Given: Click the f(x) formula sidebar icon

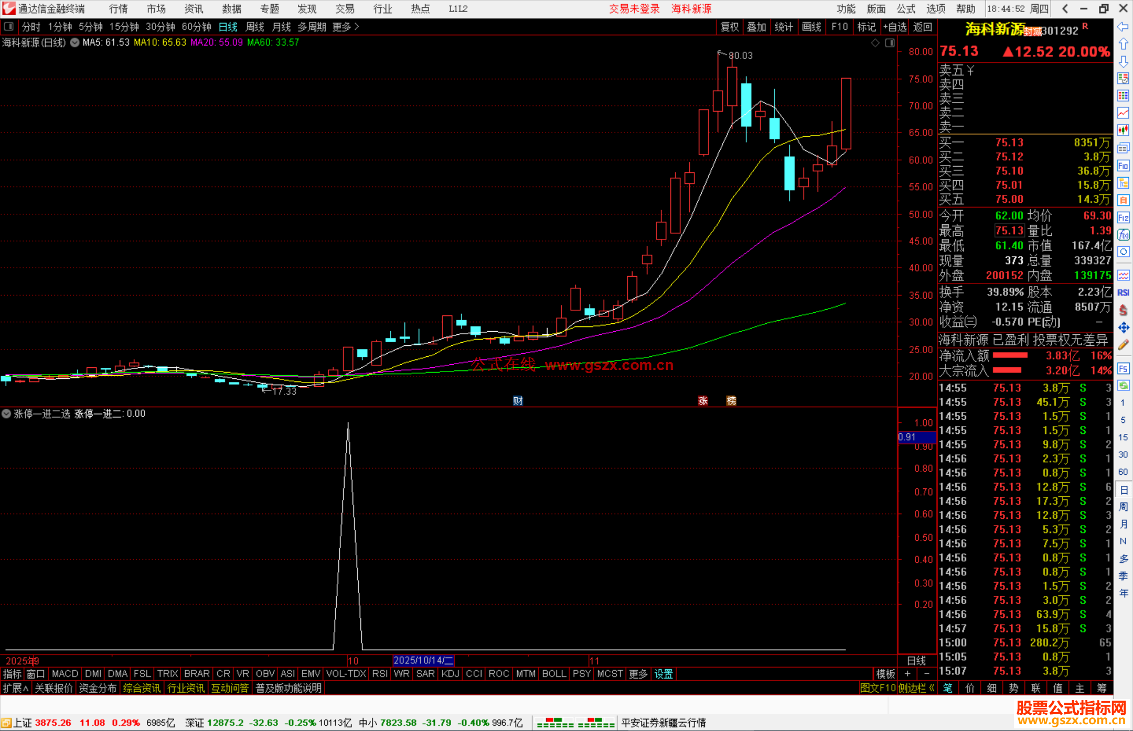Looking at the screenshot, I should coord(1123,235).
